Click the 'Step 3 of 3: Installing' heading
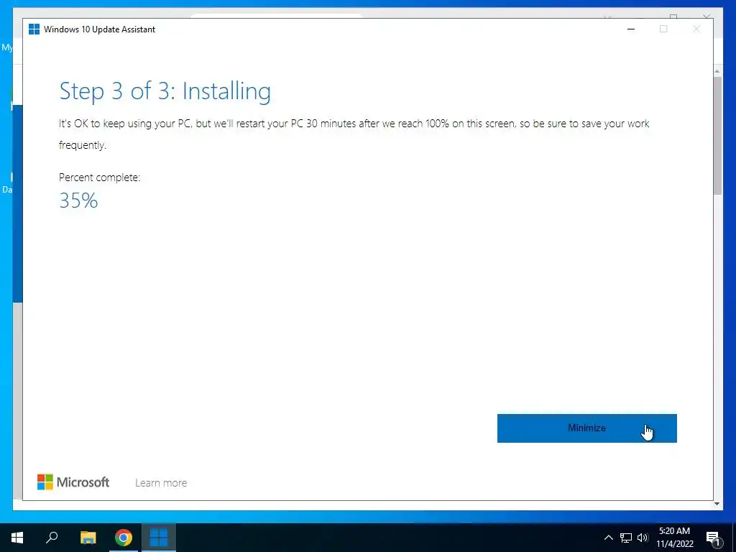 click(165, 91)
